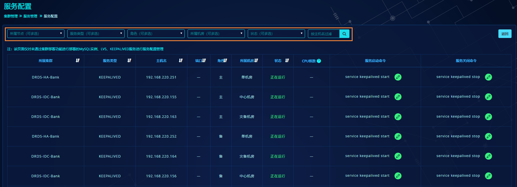517x187 pixels.
Task: Click the hostname filter search icon
Action: click(344, 34)
